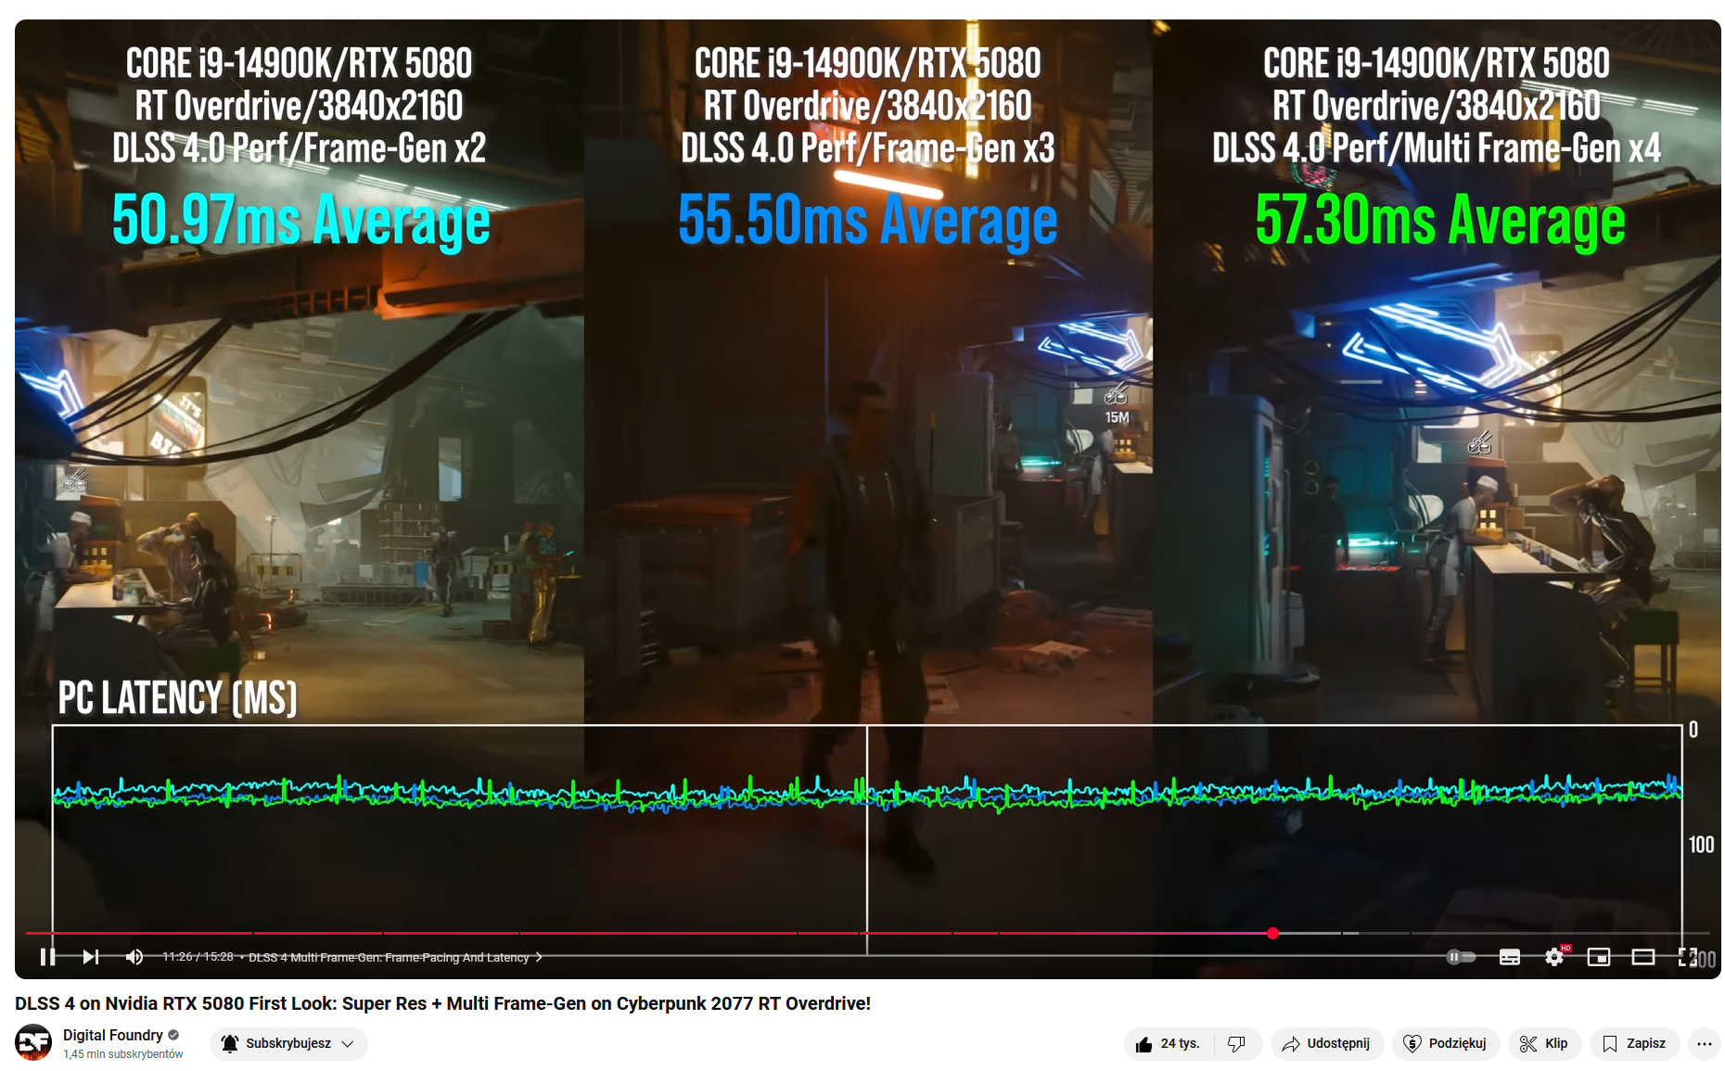Skip to the next video

[x=90, y=956]
